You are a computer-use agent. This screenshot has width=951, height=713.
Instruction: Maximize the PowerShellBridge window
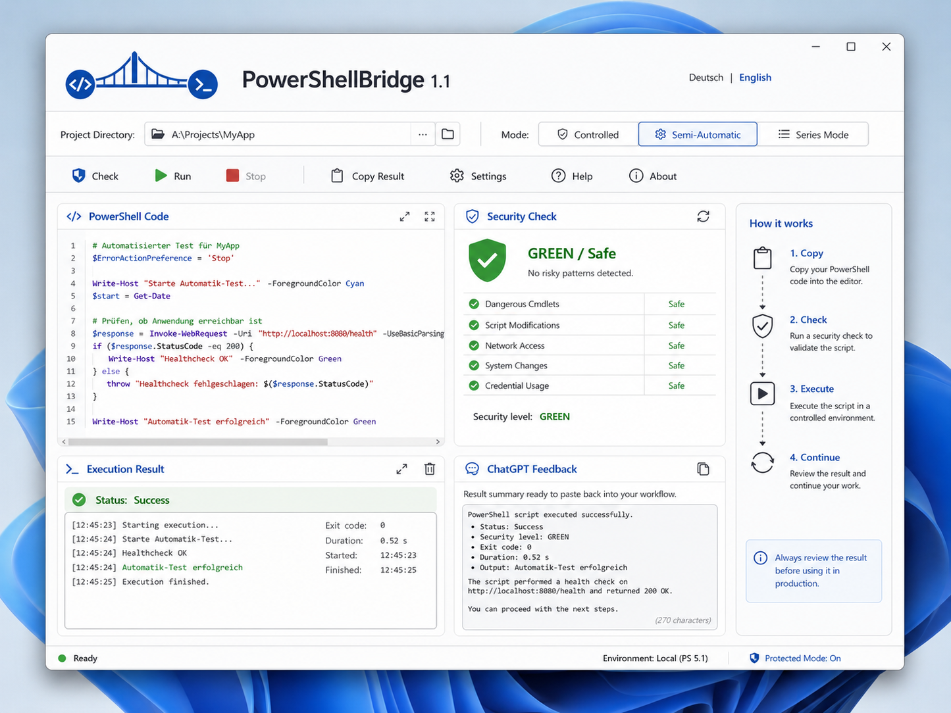pyautogui.click(x=851, y=47)
